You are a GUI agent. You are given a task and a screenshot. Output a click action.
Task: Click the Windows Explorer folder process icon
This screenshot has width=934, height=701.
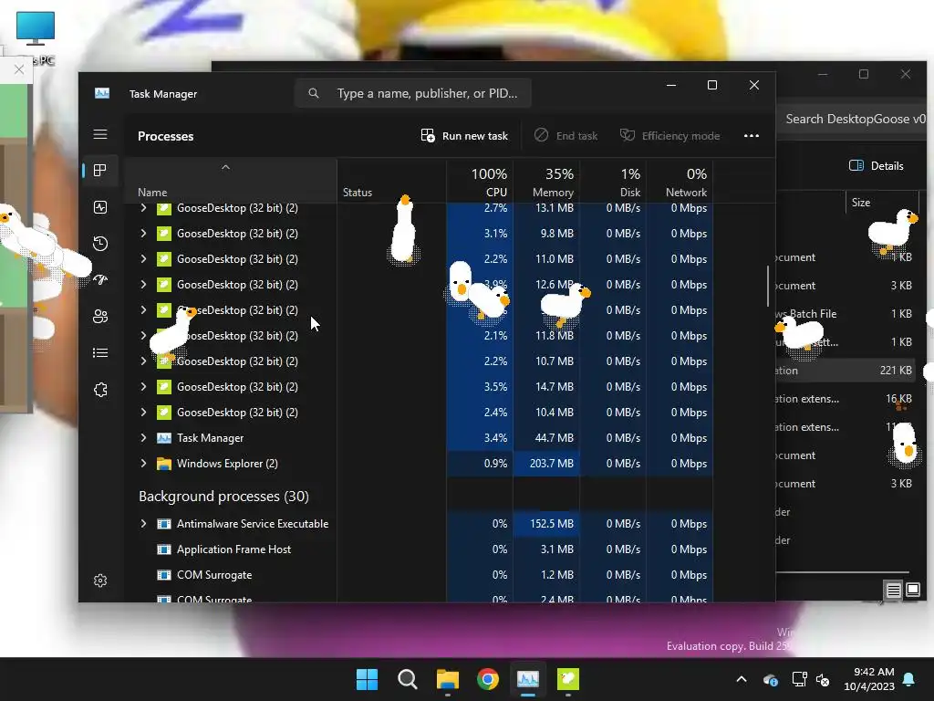pos(164,464)
